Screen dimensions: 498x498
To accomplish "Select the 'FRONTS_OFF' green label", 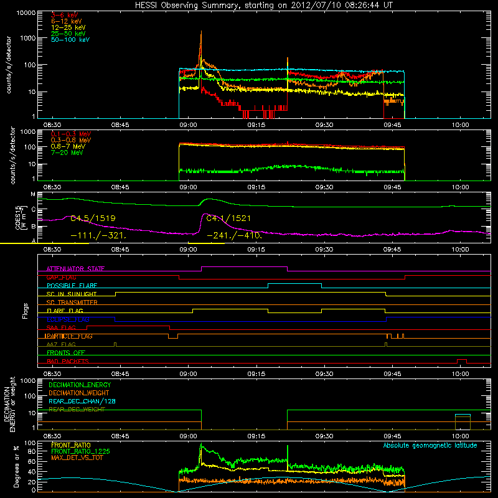I will click(66, 353).
